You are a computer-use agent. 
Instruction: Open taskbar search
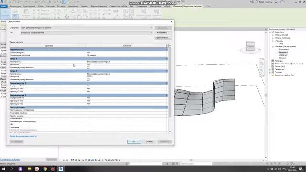point(11,169)
